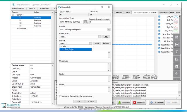Click the fullscreen expand chart icon
The height and width of the screenshot is (112, 187).
point(177,37)
